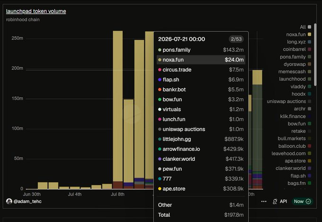This screenshot has width=322, height=222.
Task: Toggle balloon.club legend entry
Action: tap(295, 146)
